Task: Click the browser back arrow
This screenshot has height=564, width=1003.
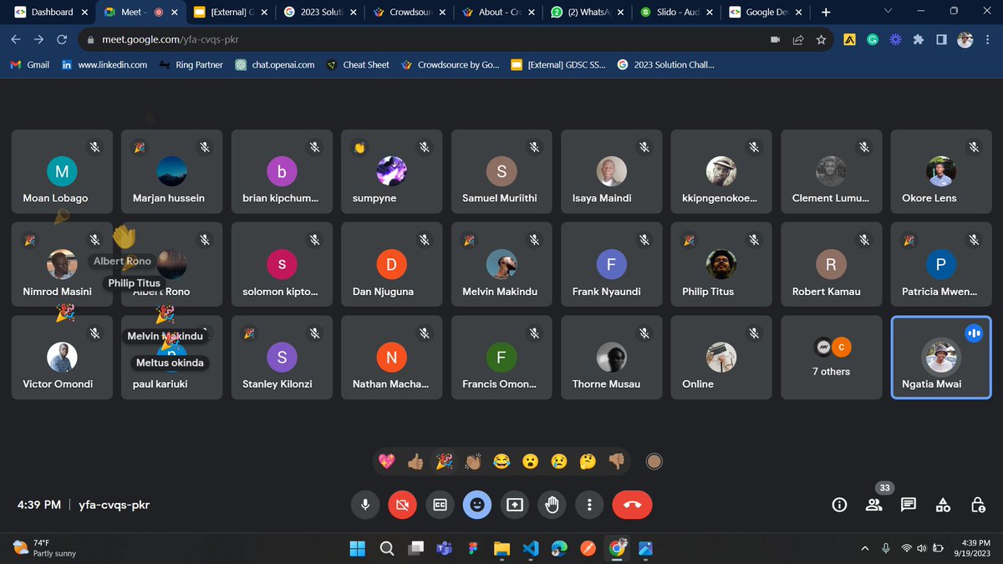Action: click(x=16, y=39)
